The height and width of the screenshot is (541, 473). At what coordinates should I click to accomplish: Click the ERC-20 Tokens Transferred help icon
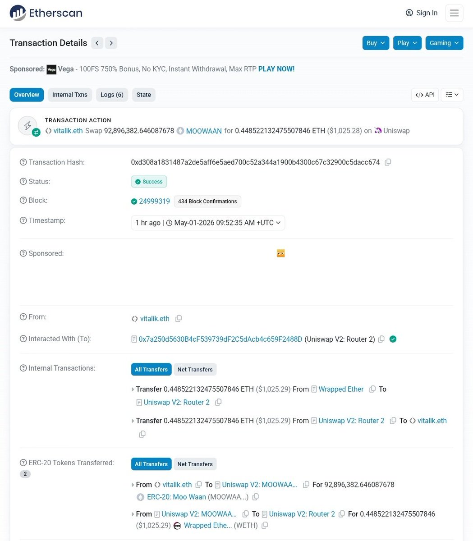tap(23, 463)
